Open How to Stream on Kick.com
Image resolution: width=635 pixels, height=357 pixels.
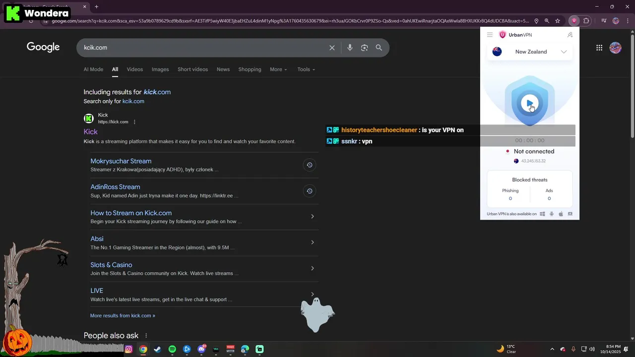coord(131,213)
